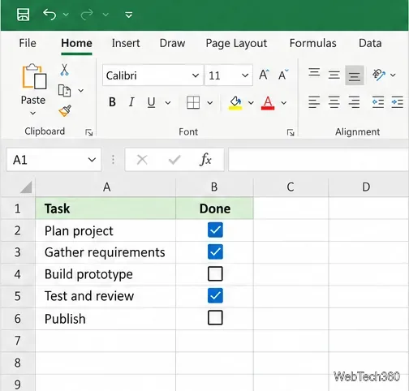Click Decrease Font Size icon
This screenshot has width=409, height=391.
pyautogui.click(x=283, y=75)
